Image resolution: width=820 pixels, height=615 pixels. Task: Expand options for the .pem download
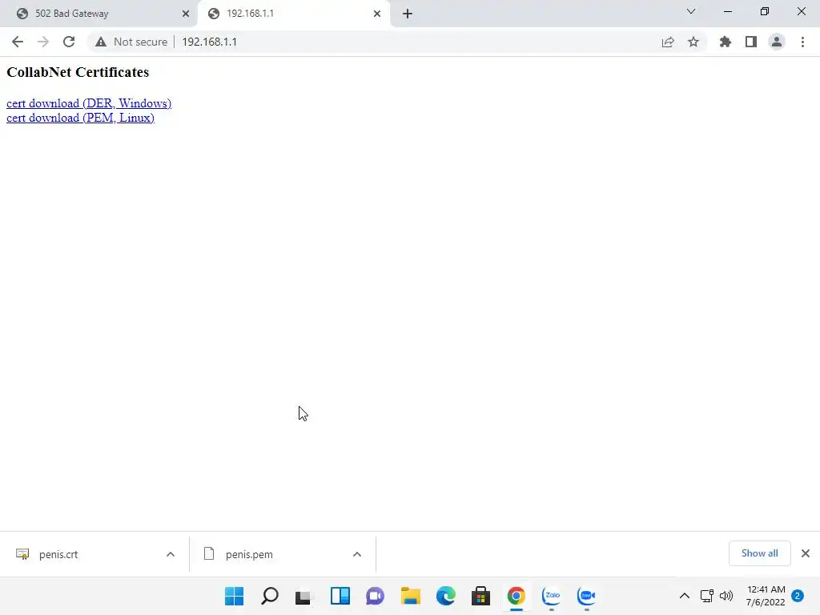(356, 554)
